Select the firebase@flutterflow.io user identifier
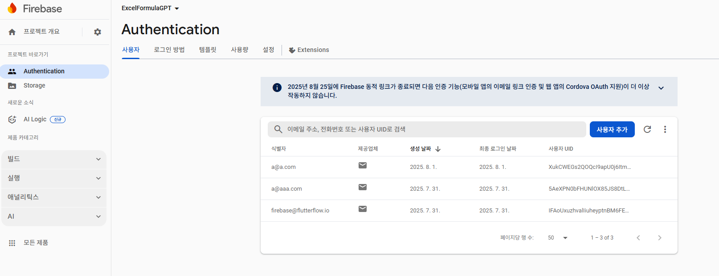Image resolution: width=719 pixels, height=276 pixels. pyautogui.click(x=300, y=211)
